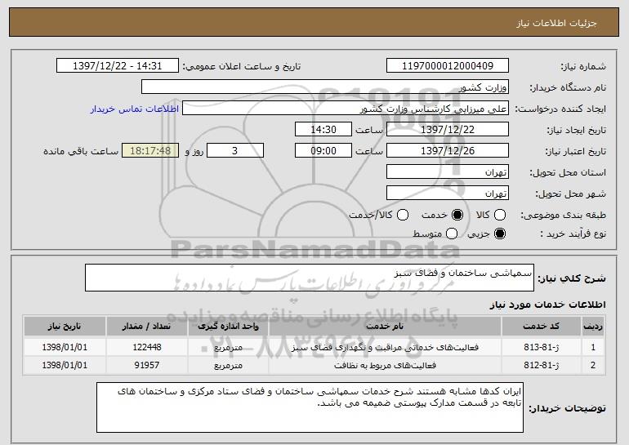Click the کد خدمت column header
The image size is (629, 445).
point(541,327)
